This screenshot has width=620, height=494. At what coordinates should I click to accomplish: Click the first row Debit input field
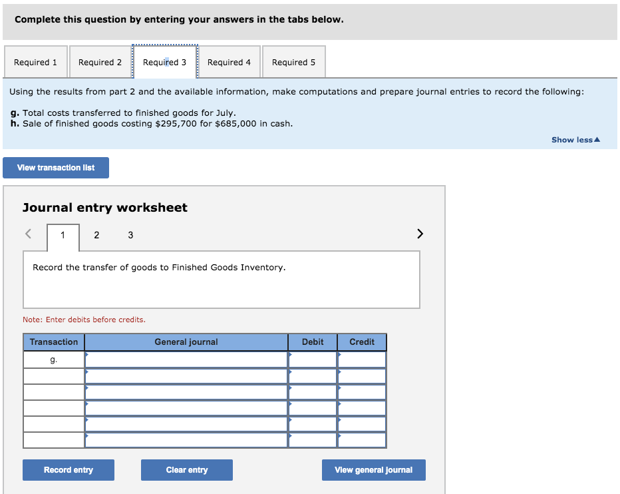313,360
